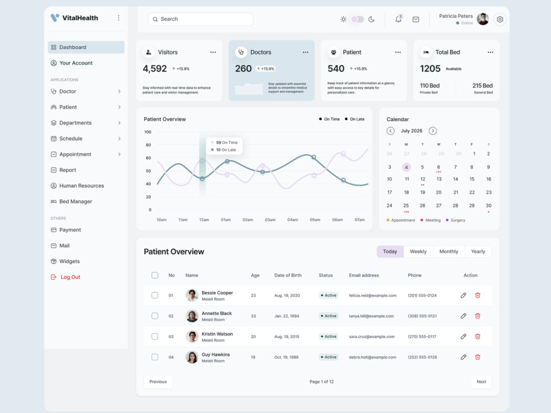Click the Surgery legend dot label
Image resolution: width=551 pixels, height=413 pixels.
456,220
